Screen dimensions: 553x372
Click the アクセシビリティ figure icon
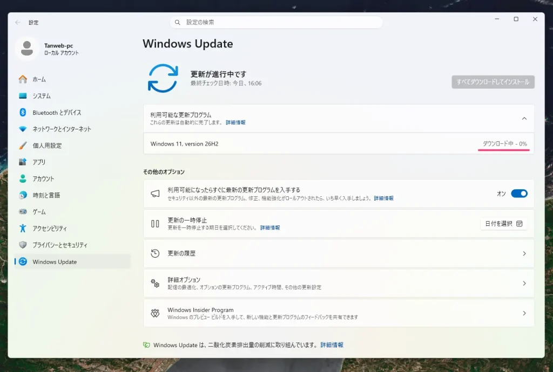[x=23, y=228]
